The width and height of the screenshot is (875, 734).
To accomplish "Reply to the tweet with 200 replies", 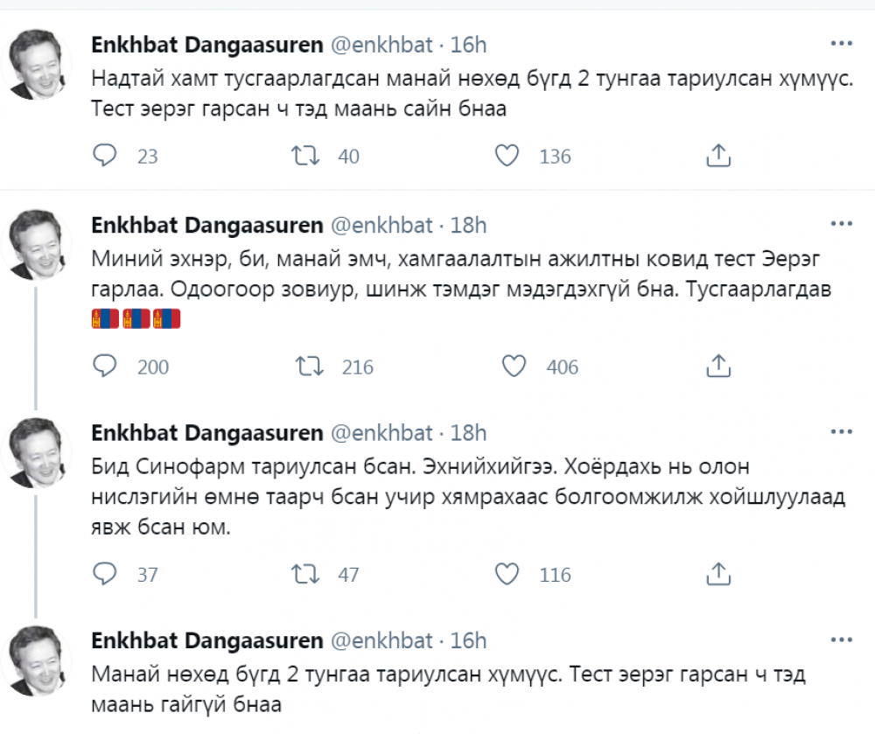I will (x=105, y=365).
